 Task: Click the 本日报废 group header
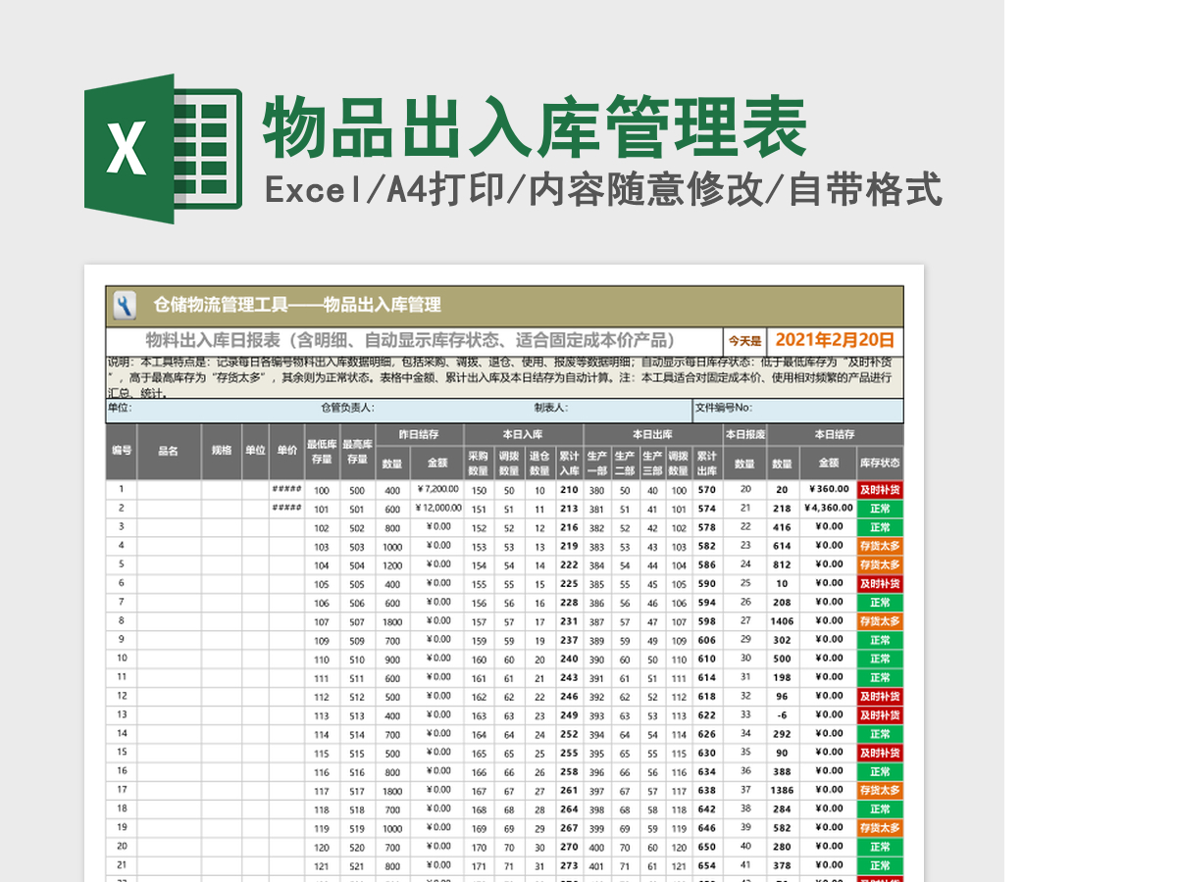744,434
